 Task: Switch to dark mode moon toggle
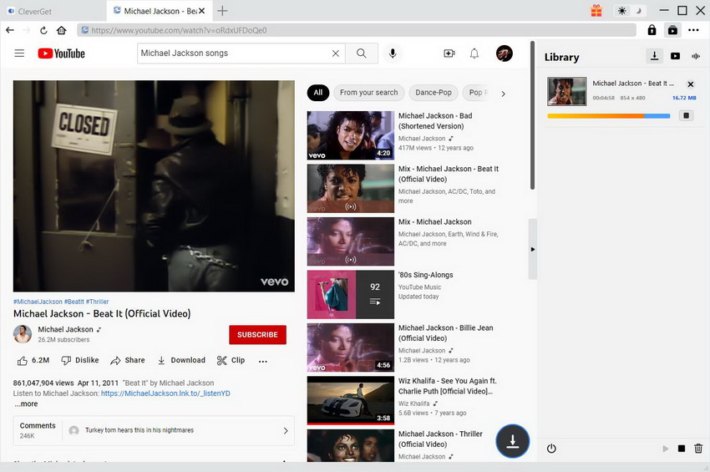point(640,11)
